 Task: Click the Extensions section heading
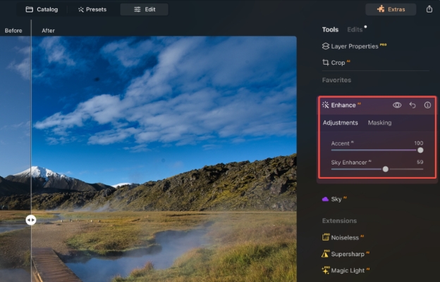coord(339,221)
